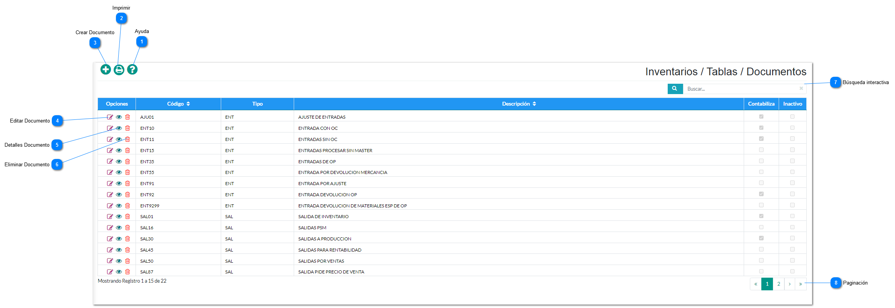Image resolution: width=895 pixels, height=308 pixels.
Task: Delete document ENT9299
Action: coord(128,206)
